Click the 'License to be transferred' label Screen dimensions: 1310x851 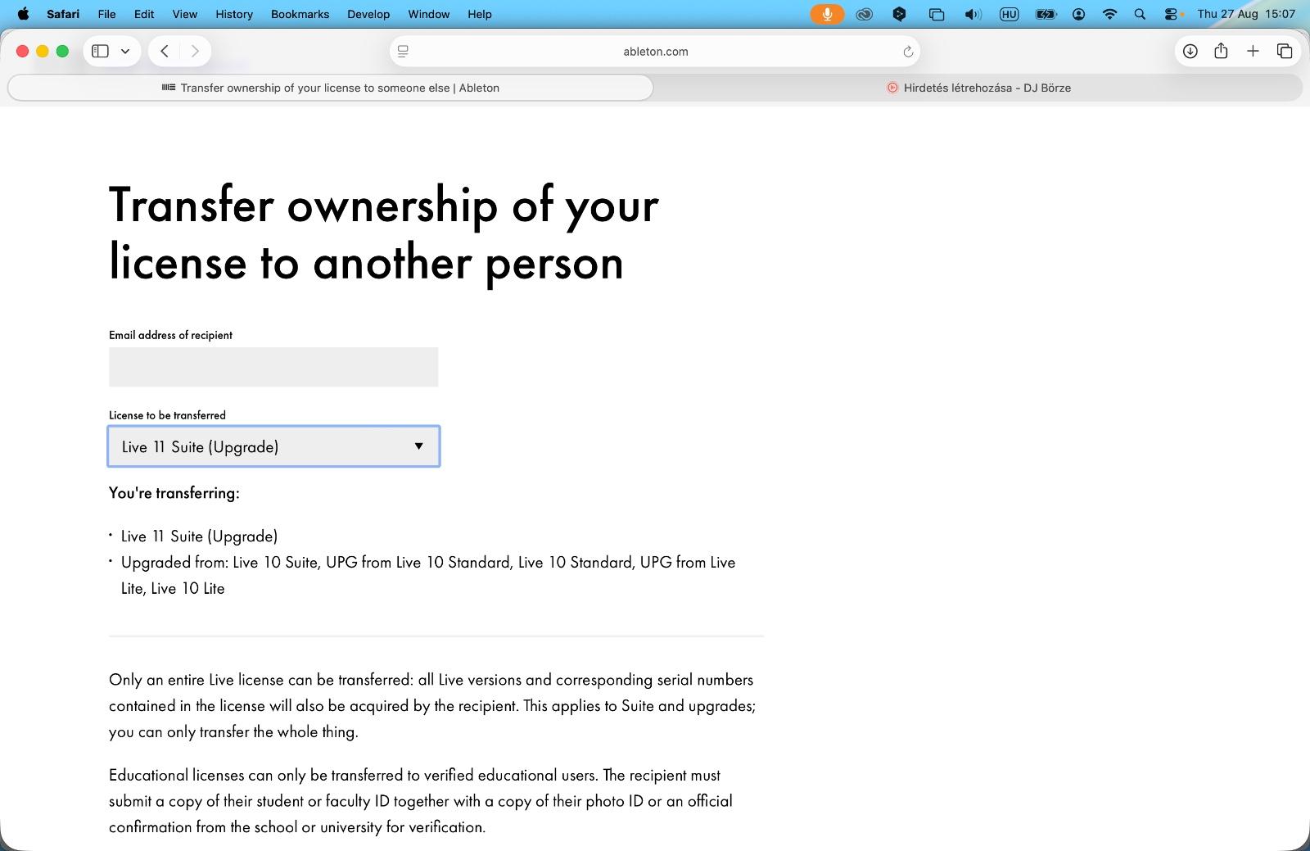coord(167,415)
